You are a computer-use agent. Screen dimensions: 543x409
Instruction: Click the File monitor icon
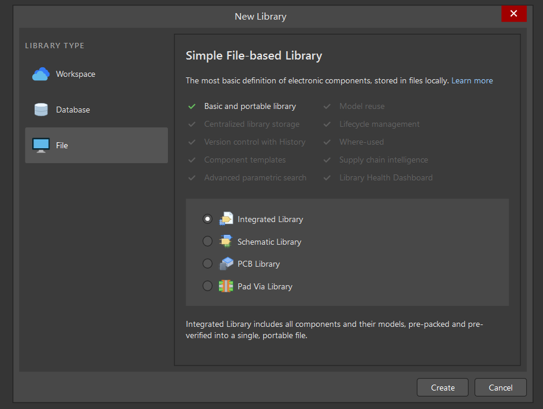(x=40, y=145)
